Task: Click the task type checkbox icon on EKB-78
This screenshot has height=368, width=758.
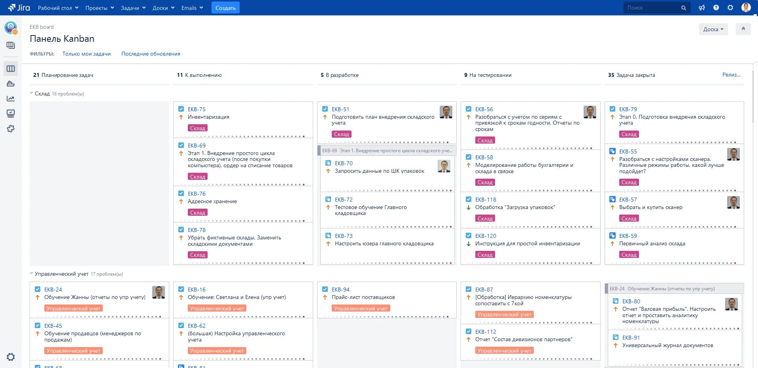Action: pos(181,230)
